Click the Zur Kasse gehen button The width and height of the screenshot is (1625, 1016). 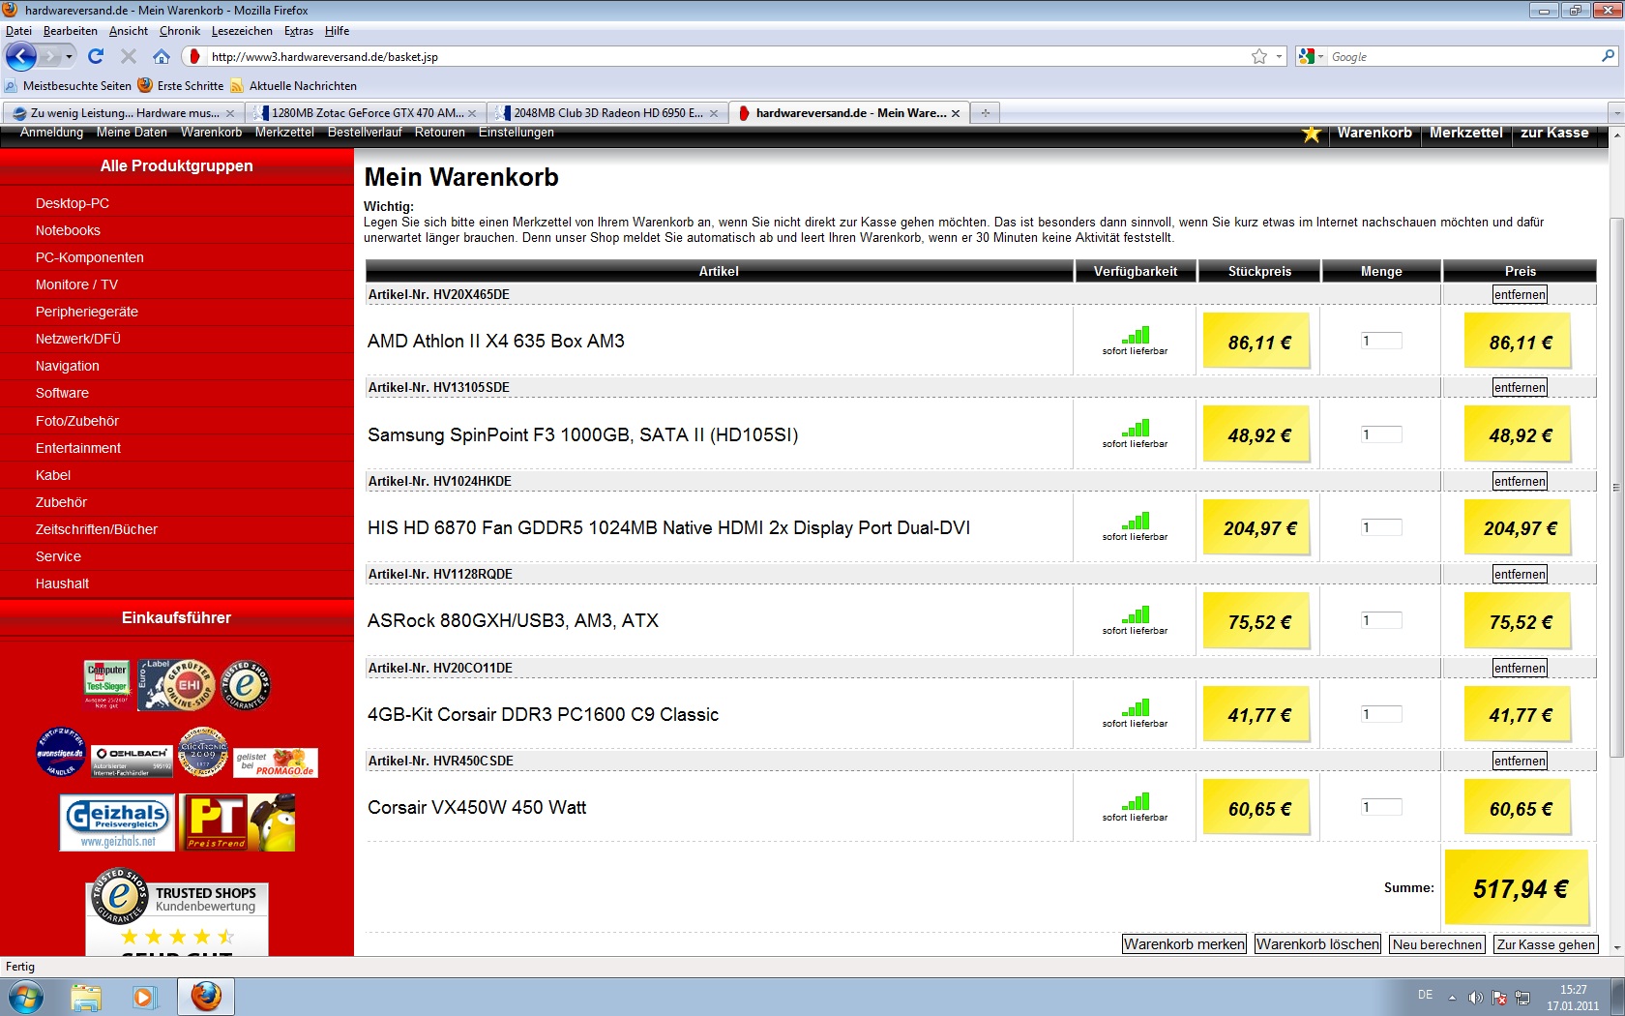point(1546,944)
